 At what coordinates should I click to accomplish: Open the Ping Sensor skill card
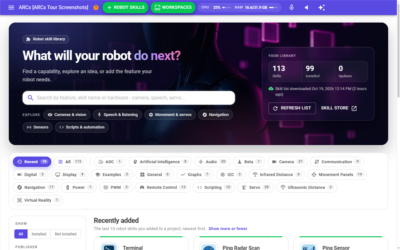click(341, 243)
